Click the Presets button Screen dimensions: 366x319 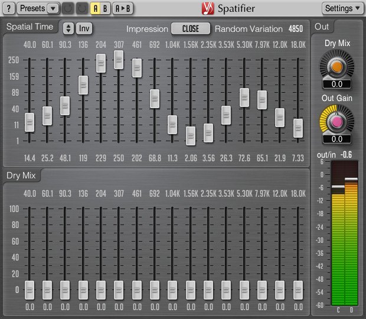tap(31, 8)
